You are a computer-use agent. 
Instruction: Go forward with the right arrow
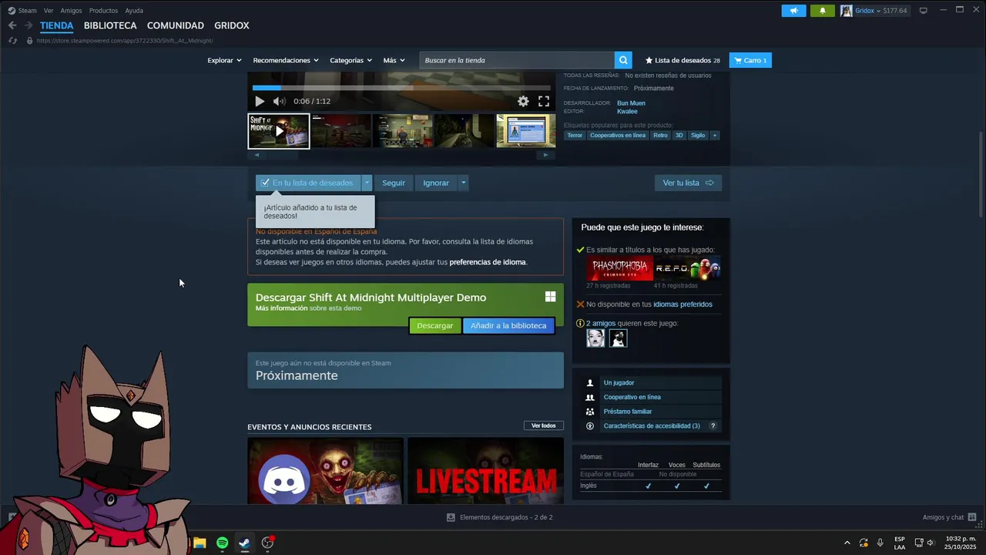point(29,25)
